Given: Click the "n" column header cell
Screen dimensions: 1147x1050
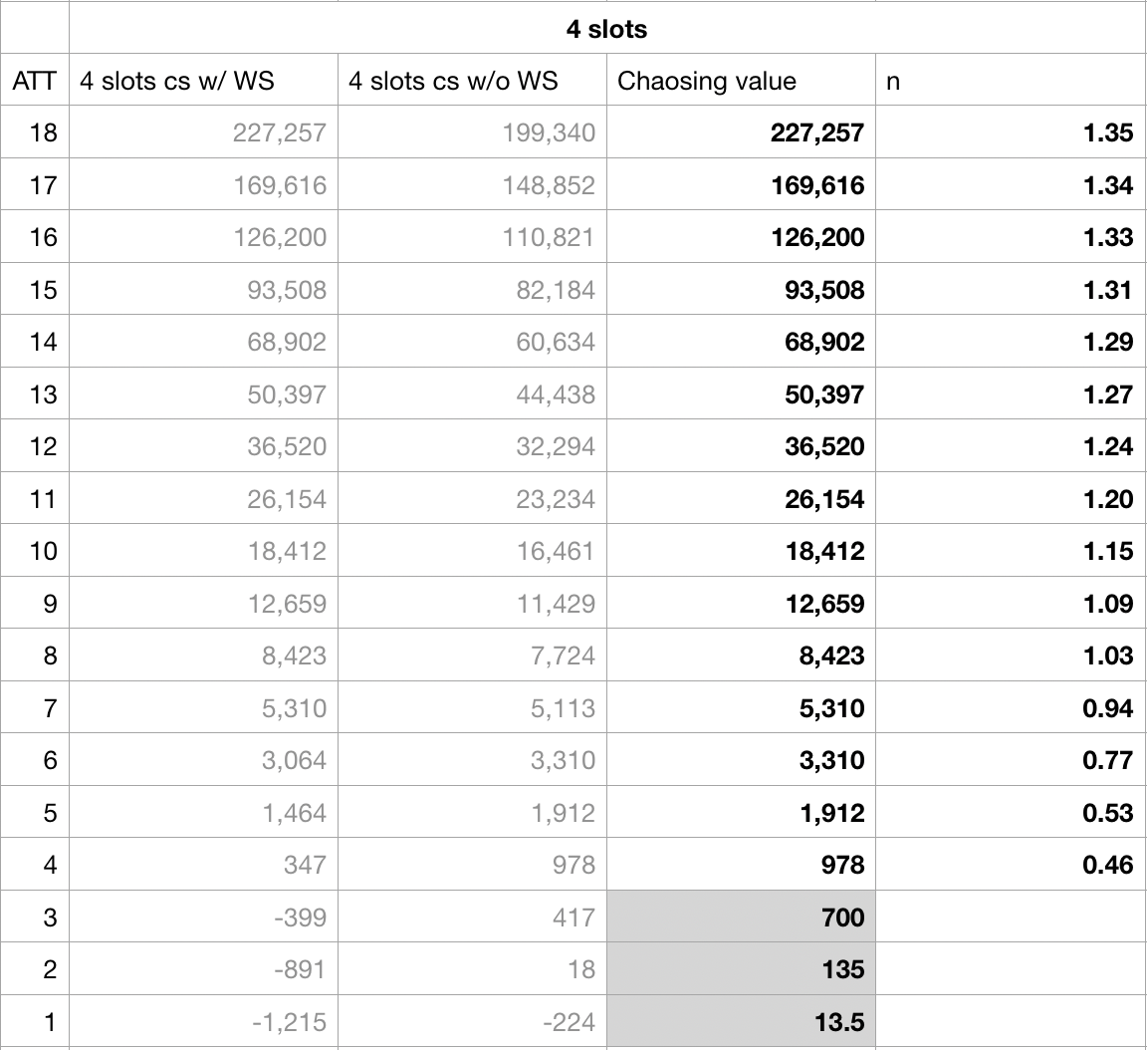Looking at the screenshot, I should pos(1010,81).
